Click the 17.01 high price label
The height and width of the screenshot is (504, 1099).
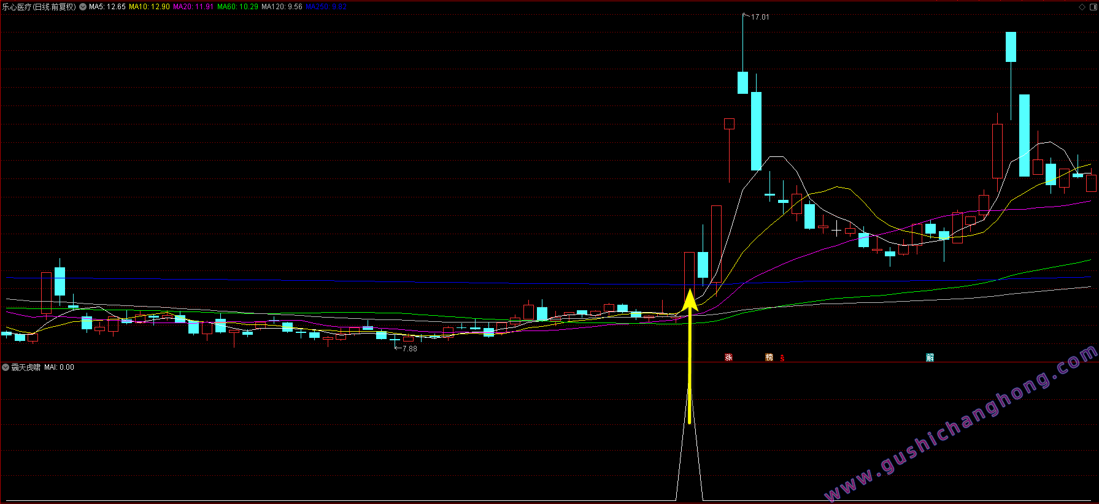click(760, 17)
